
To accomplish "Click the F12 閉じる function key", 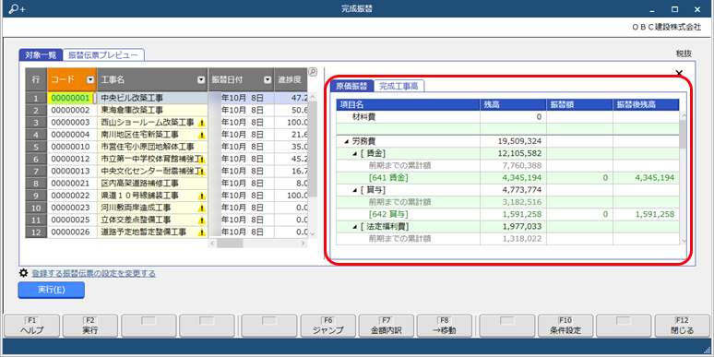I will [683, 326].
